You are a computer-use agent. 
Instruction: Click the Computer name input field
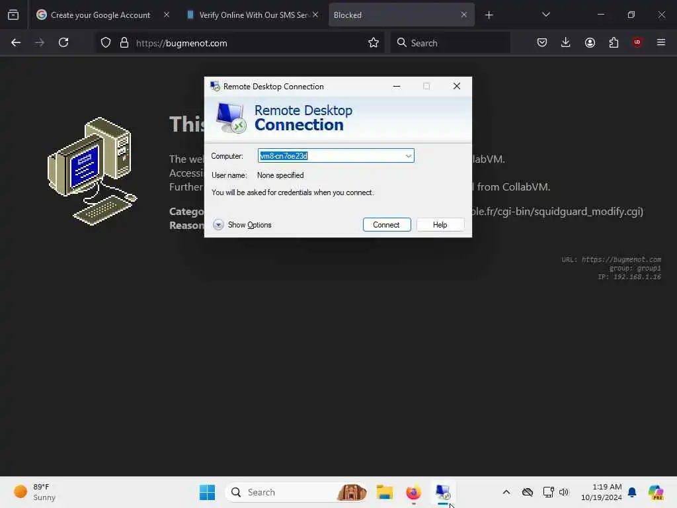coord(336,156)
